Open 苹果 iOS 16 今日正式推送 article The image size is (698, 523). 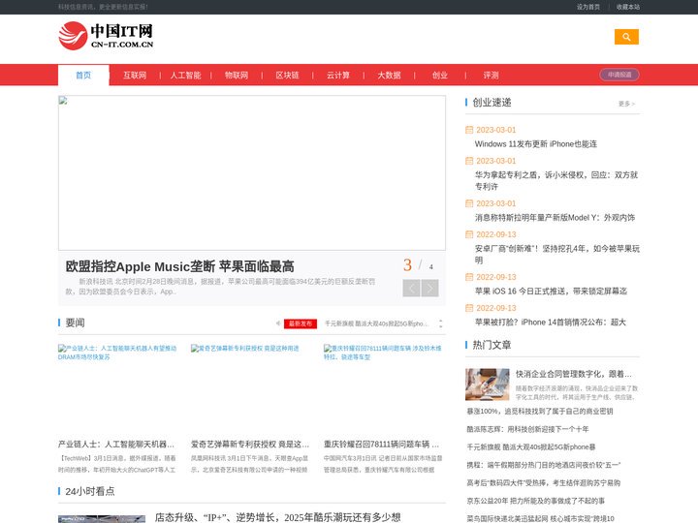click(551, 292)
